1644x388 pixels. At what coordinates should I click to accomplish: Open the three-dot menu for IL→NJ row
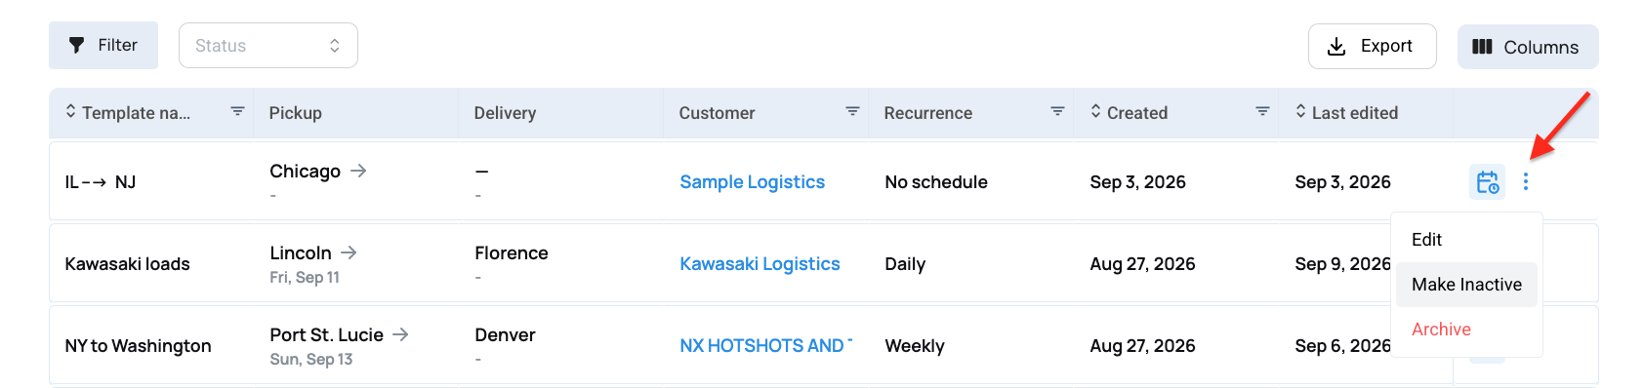coord(1526,181)
